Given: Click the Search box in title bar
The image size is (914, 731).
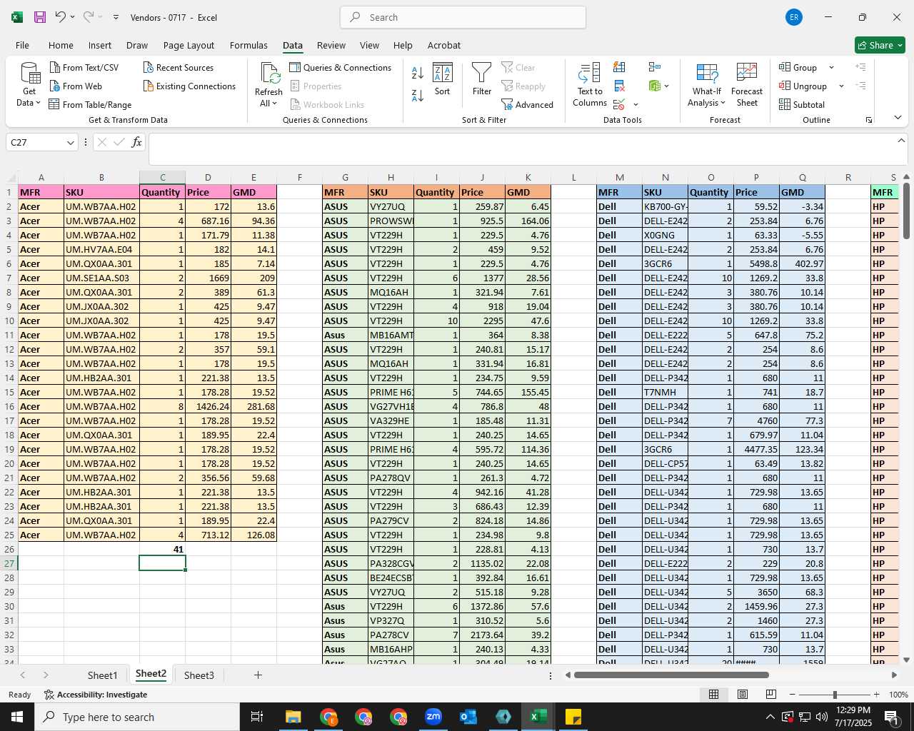Looking at the screenshot, I should pyautogui.click(x=463, y=17).
